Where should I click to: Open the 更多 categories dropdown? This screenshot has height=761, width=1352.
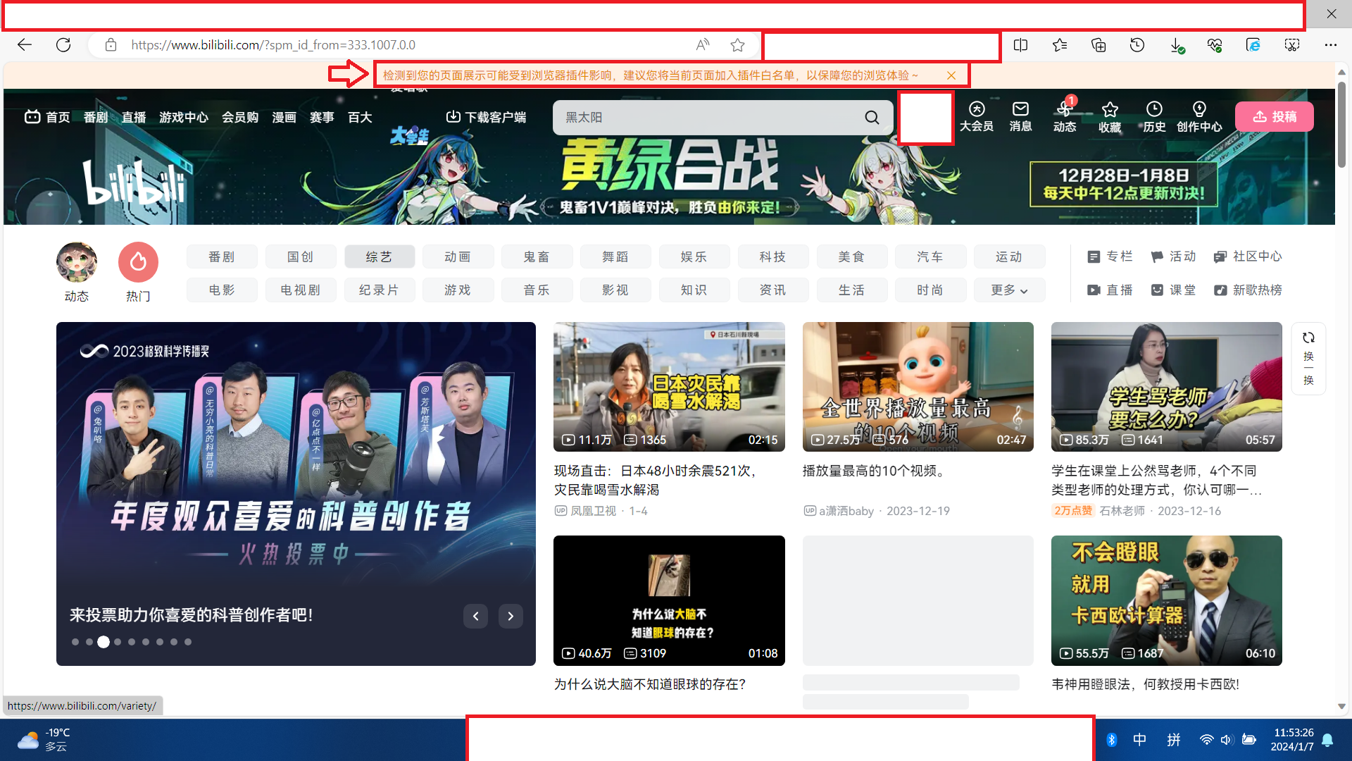[1009, 290]
